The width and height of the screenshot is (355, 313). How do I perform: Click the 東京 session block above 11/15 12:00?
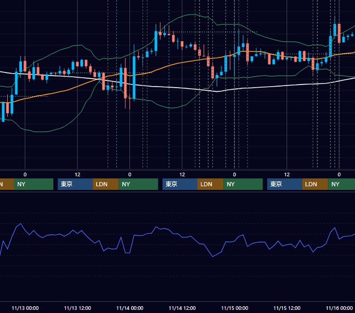(285, 184)
